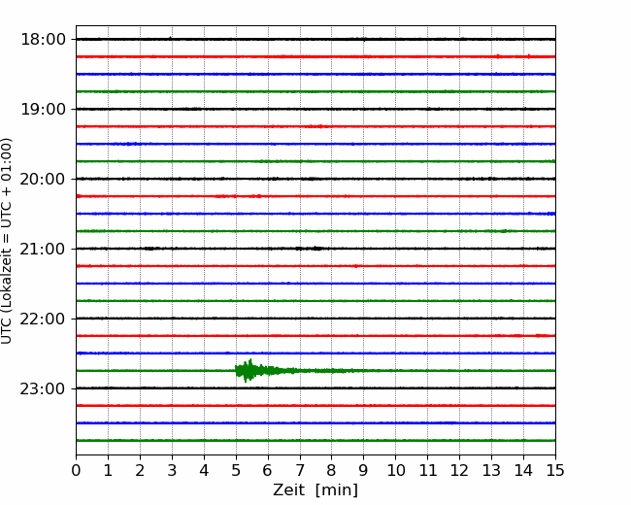
Task: Select the red trace just below the 18:00 trace
Action: 315,56
